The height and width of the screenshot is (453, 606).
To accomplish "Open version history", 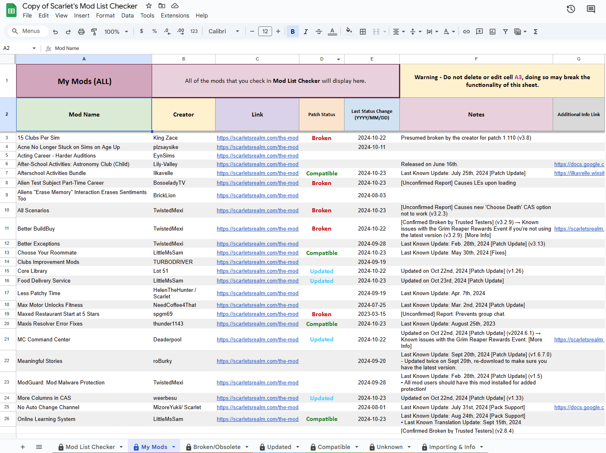I will (x=571, y=9).
